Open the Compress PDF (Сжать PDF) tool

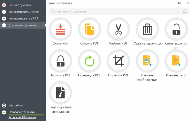tap(60, 29)
